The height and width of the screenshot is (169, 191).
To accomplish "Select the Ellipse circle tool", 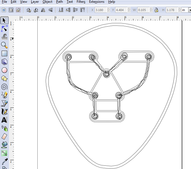I will pyautogui.click(x=4, y=70).
